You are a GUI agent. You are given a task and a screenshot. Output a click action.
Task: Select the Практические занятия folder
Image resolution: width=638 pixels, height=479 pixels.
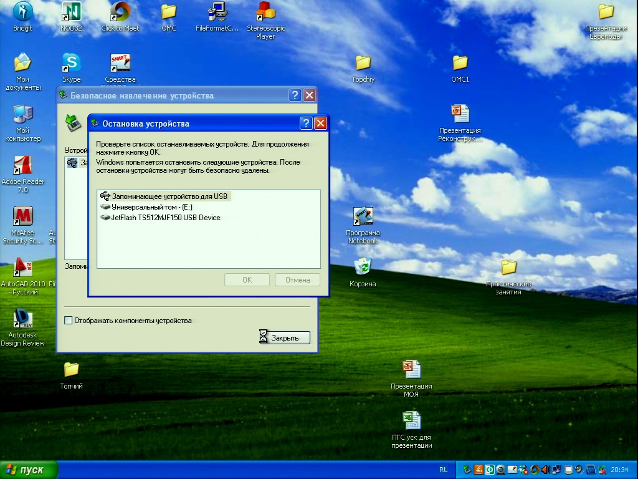pos(508,277)
